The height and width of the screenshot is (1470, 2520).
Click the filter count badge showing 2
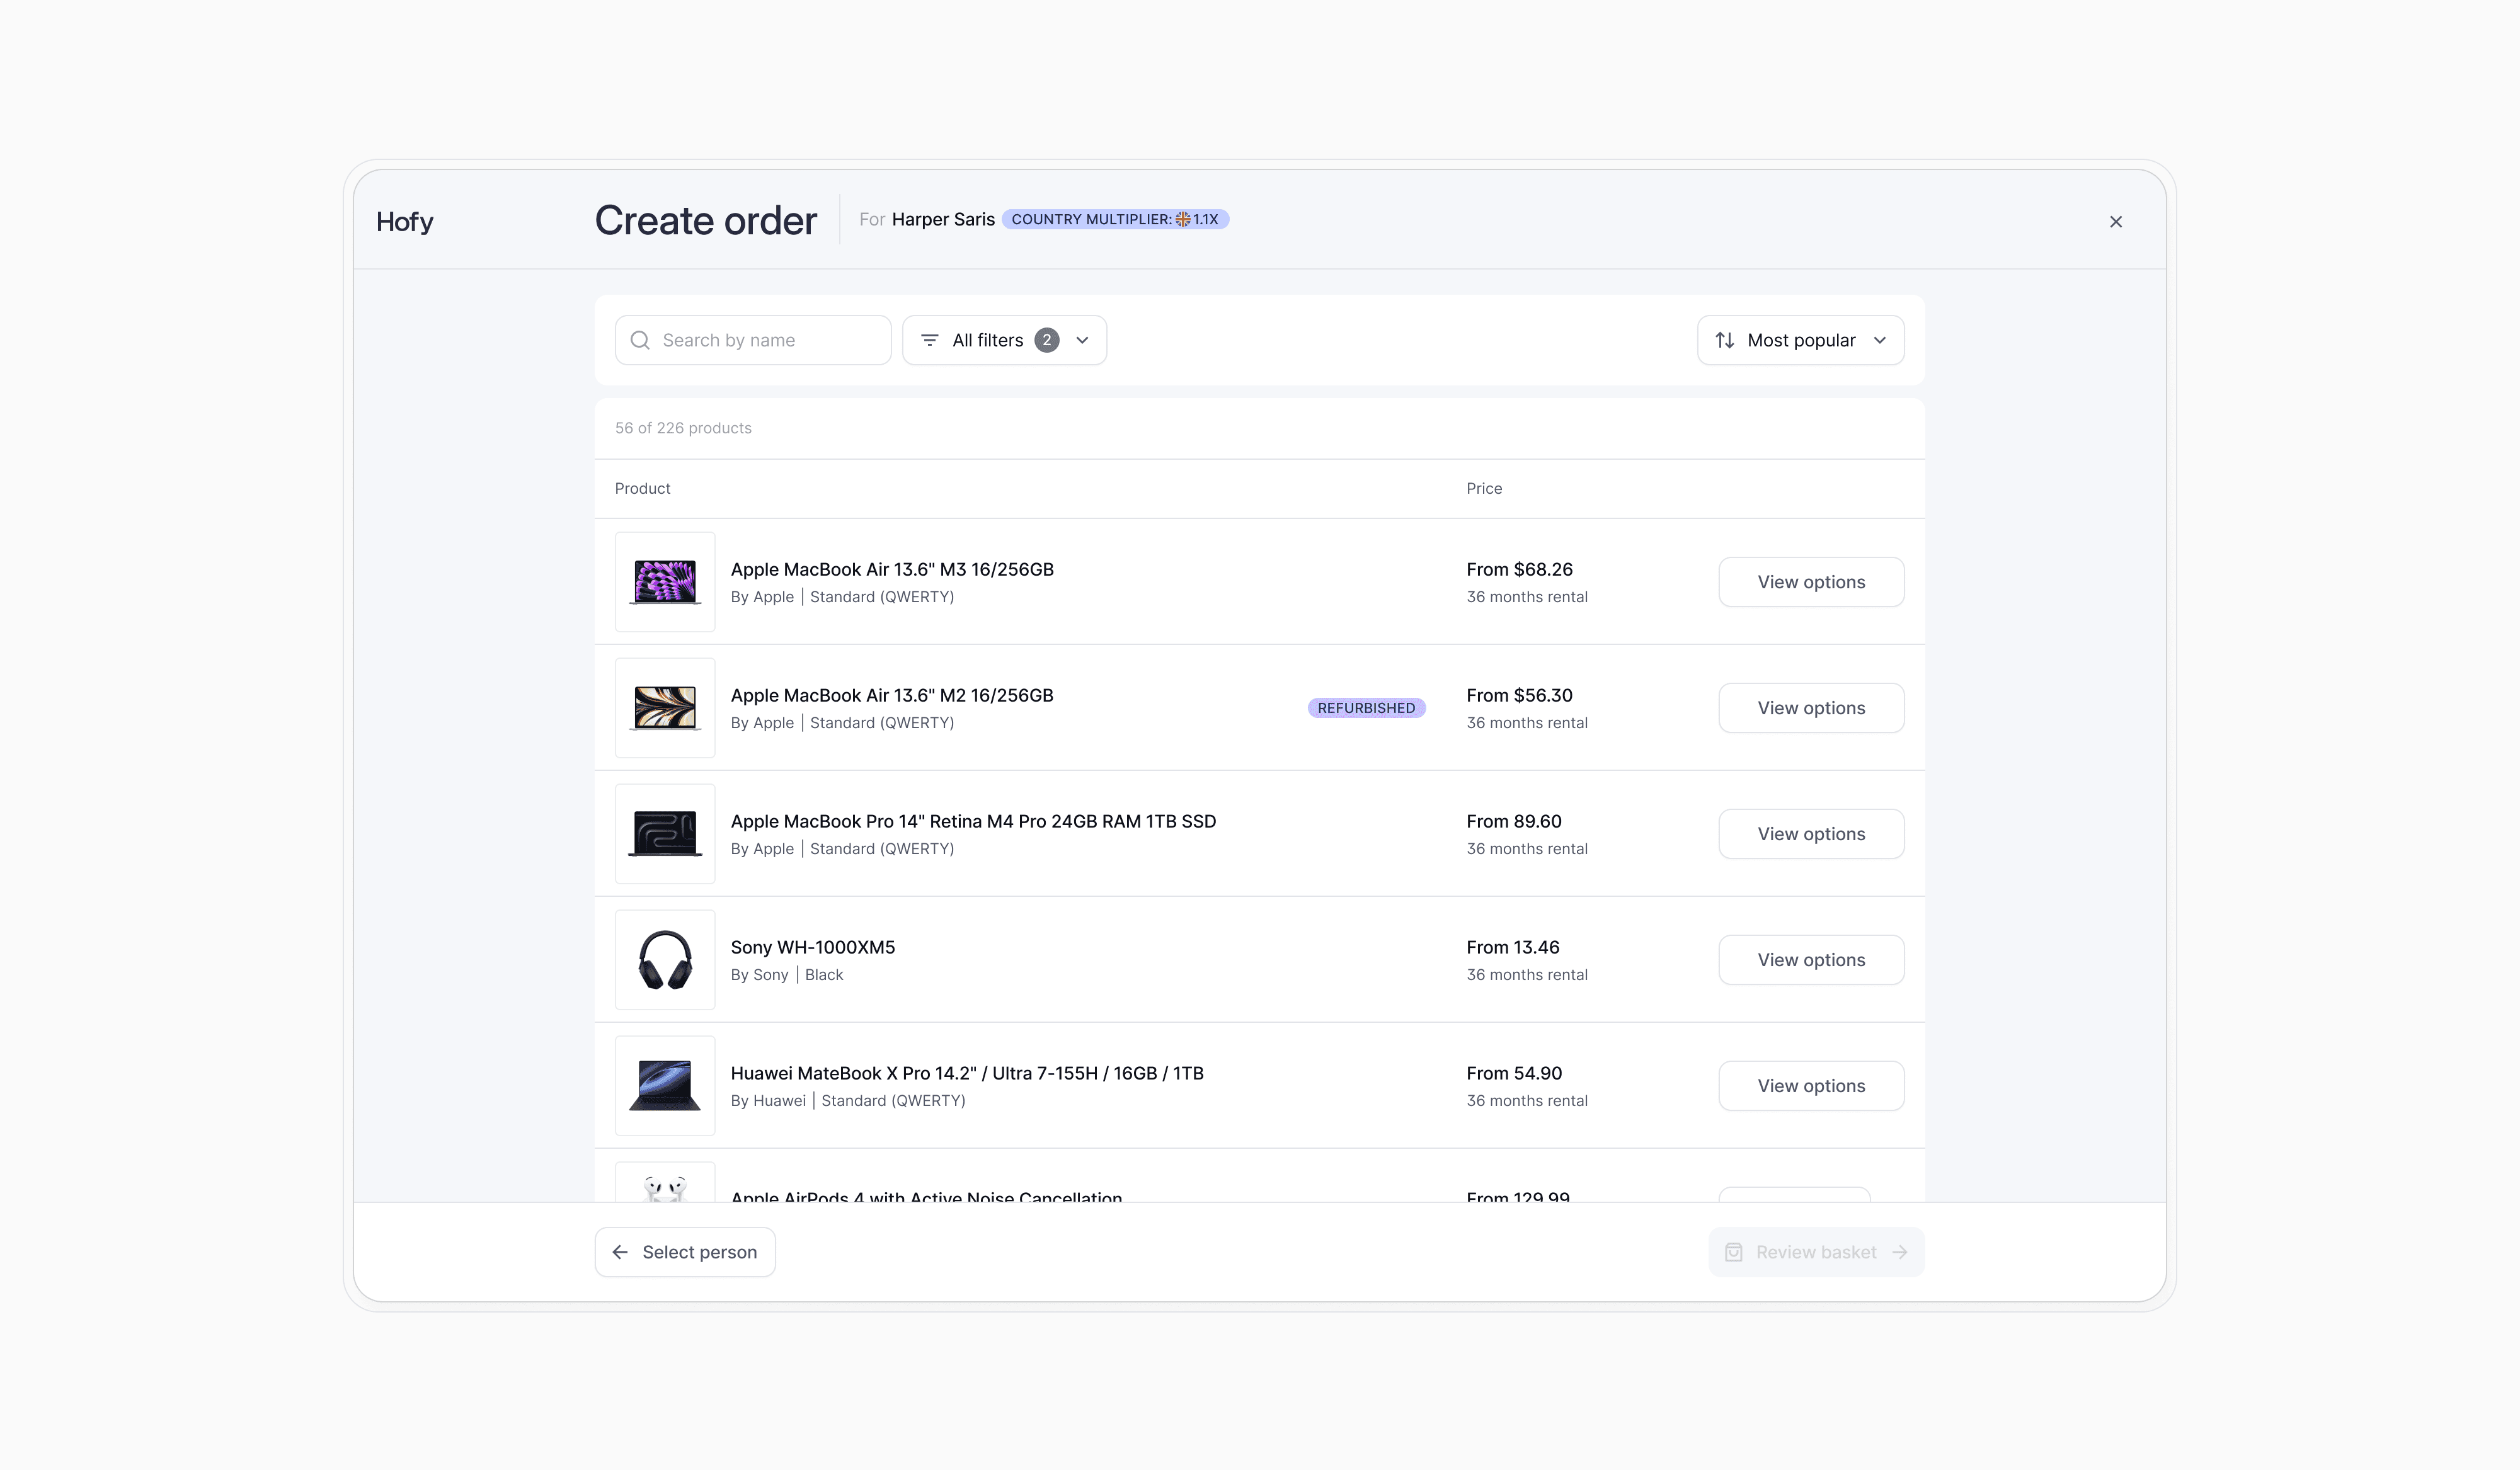tap(1046, 340)
